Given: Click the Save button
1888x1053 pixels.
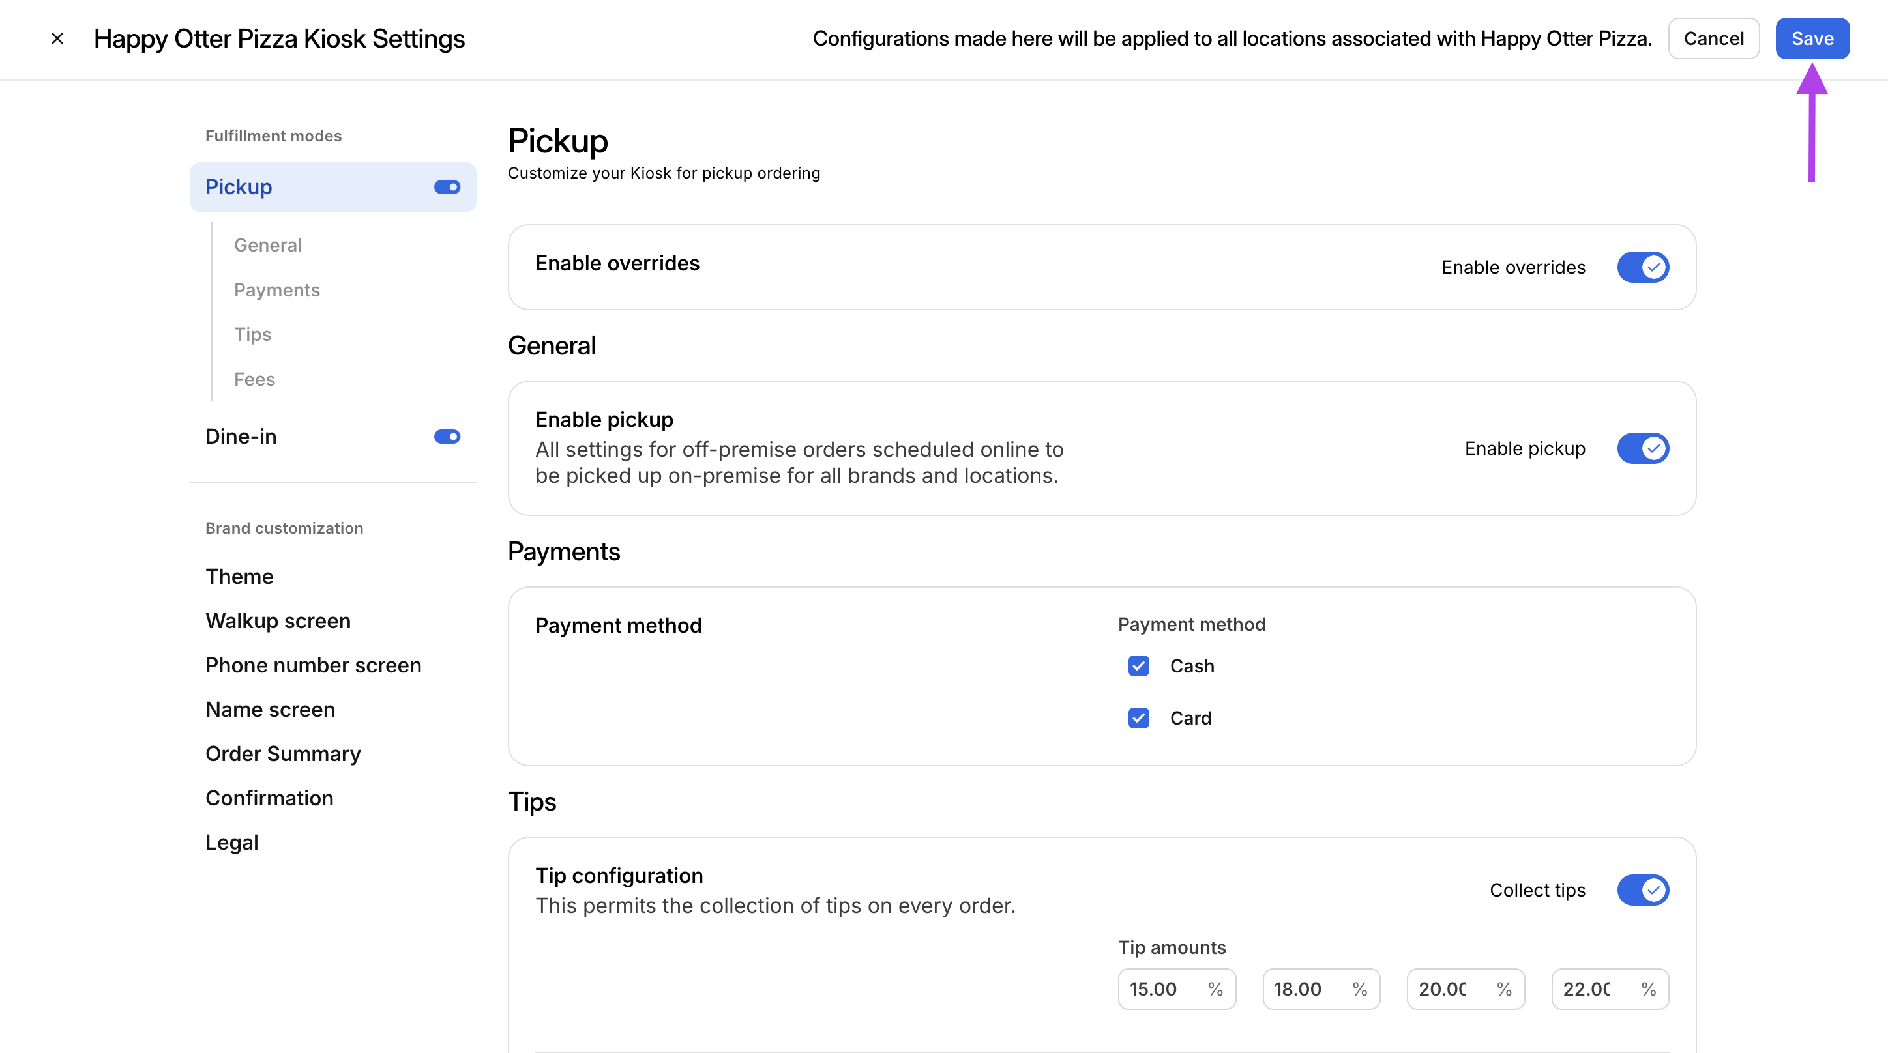Looking at the screenshot, I should click(1812, 38).
